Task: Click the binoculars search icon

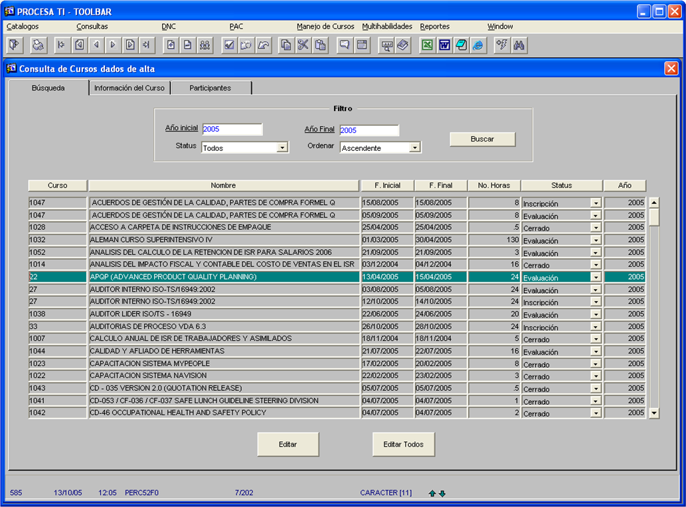Action: (x=519, y=45)
